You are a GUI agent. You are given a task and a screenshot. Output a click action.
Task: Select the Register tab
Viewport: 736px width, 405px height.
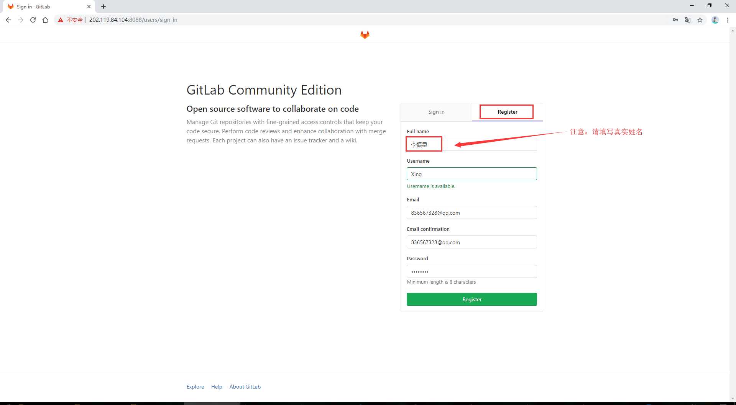click(507, 112)
